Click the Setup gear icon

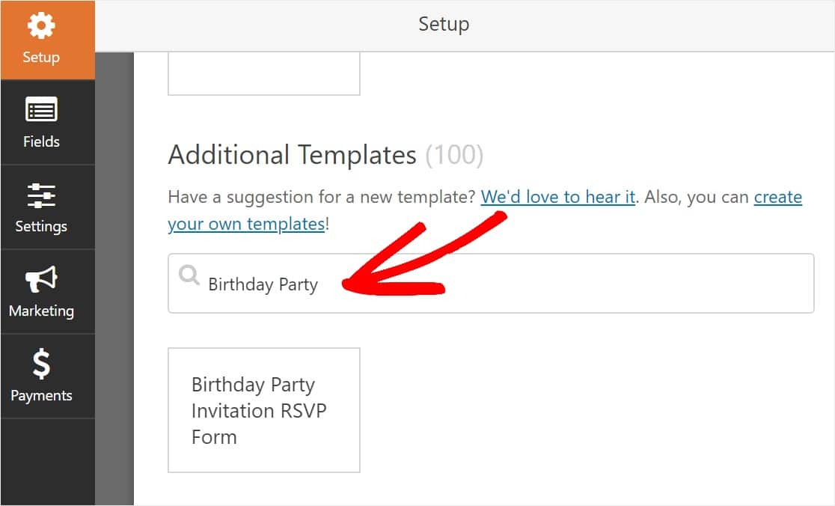click(41, 26)
